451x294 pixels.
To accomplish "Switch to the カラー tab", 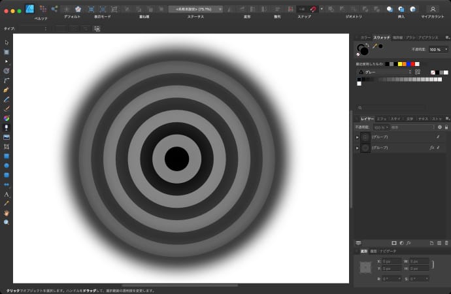I will (365, 37).
